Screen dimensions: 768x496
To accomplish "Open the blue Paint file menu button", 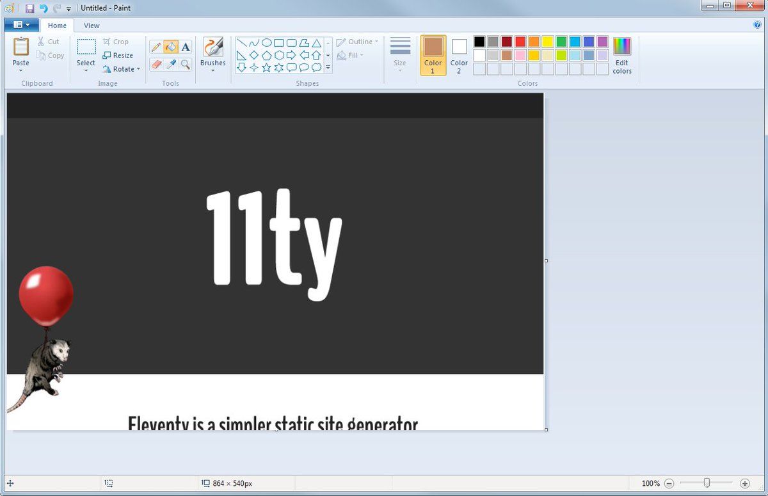I will [x=21, y=25].
